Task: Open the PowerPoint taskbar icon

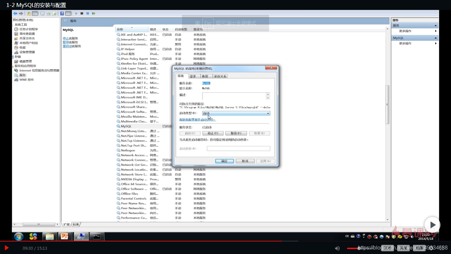Action: tap(65, 236)
